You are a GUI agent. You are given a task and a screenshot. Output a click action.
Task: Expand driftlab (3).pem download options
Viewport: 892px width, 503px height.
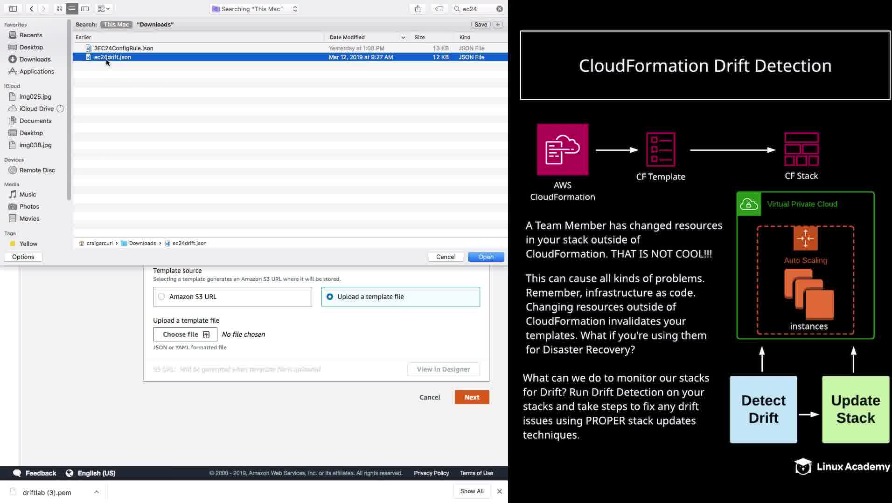click(x=97, y=492)
